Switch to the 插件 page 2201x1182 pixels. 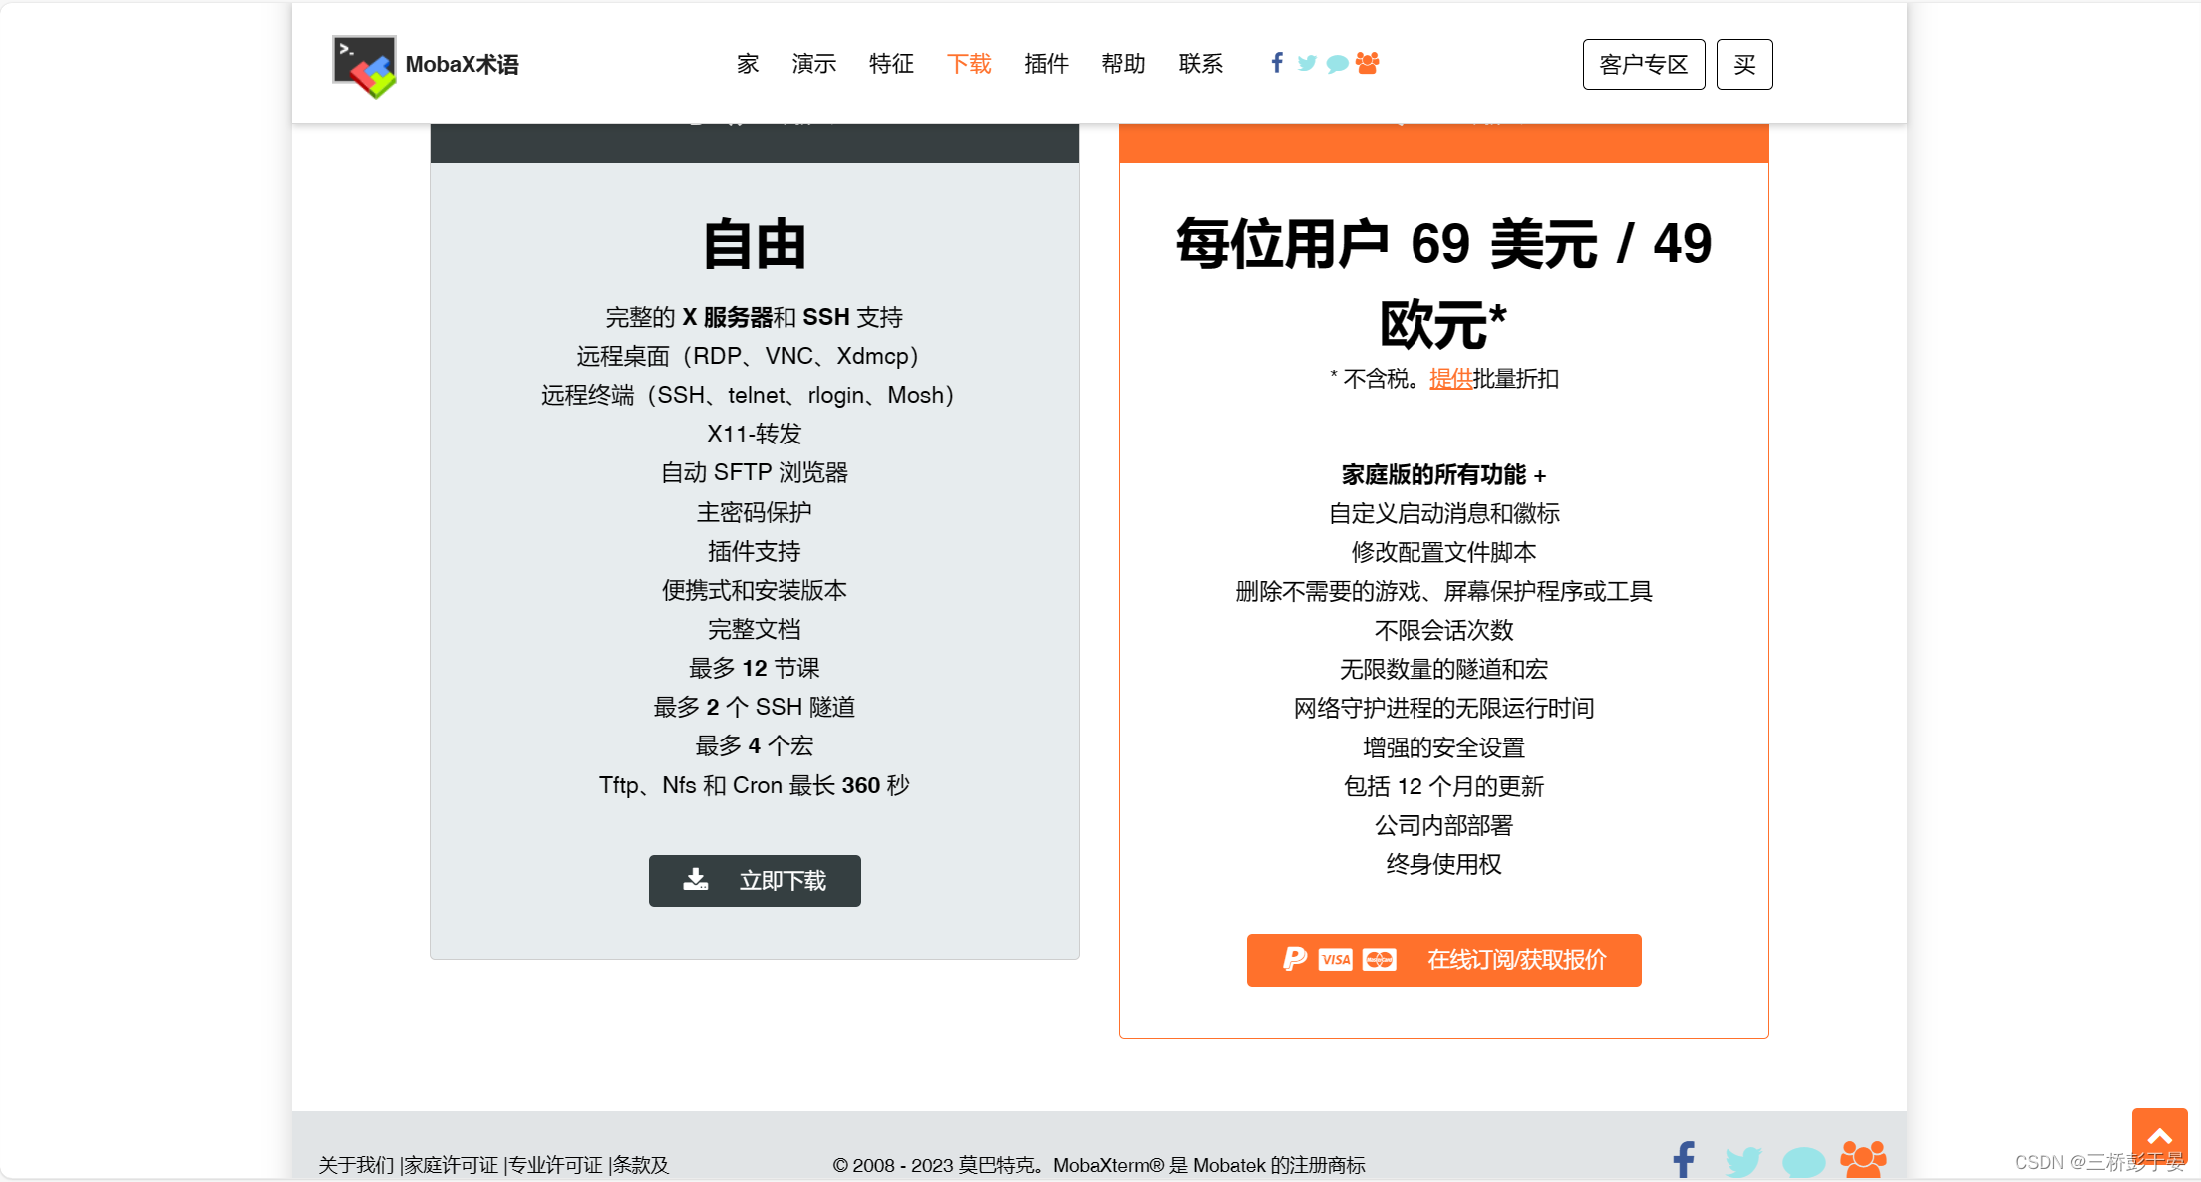pyautogui.click(x=1046, y=63)
